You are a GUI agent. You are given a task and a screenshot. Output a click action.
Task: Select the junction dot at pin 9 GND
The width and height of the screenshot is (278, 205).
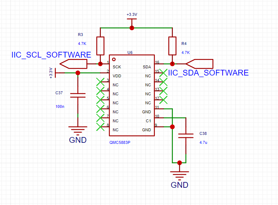[172, 127]
